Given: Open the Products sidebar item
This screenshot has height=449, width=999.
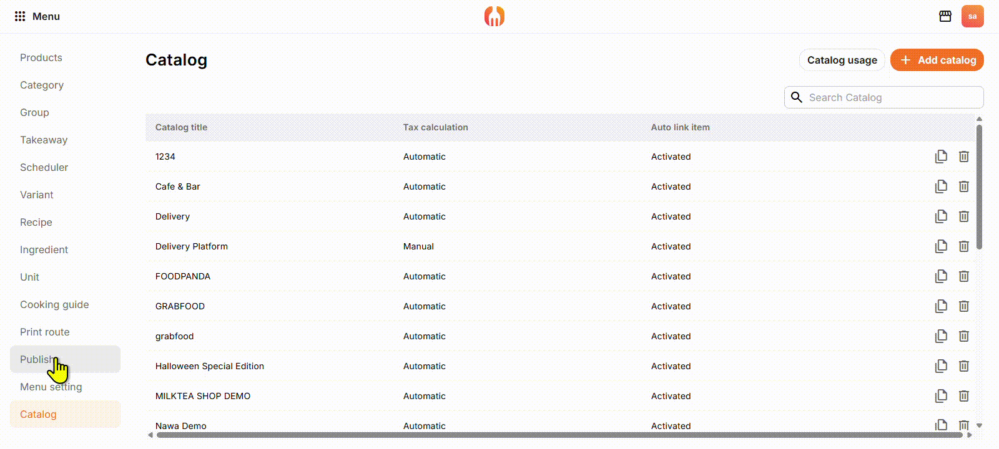Looking at the screenshot, I should click(41, 57).
